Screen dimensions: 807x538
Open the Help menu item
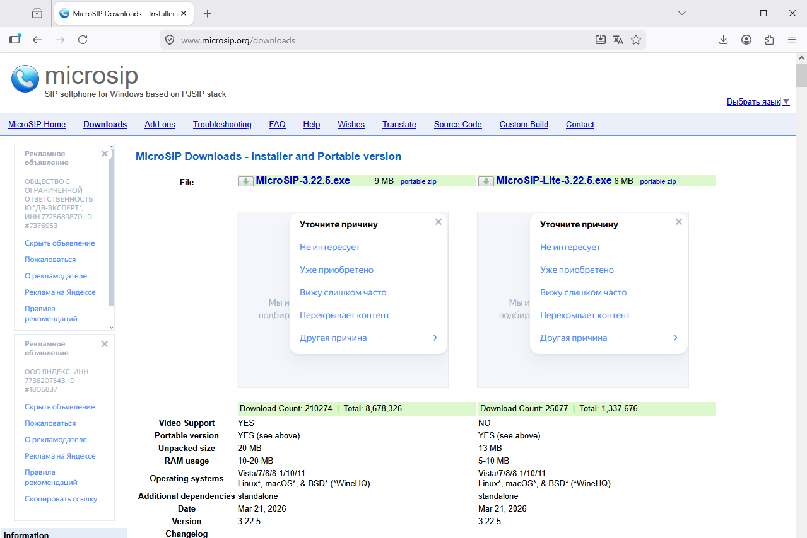click(x=311, y=124)
